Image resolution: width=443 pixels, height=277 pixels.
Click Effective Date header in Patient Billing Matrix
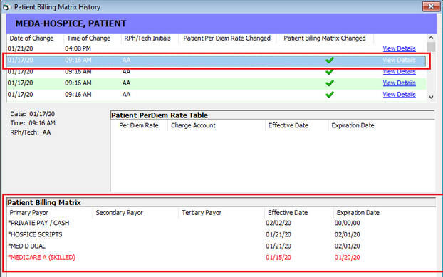pyautogui.click(x=288, y=213)
